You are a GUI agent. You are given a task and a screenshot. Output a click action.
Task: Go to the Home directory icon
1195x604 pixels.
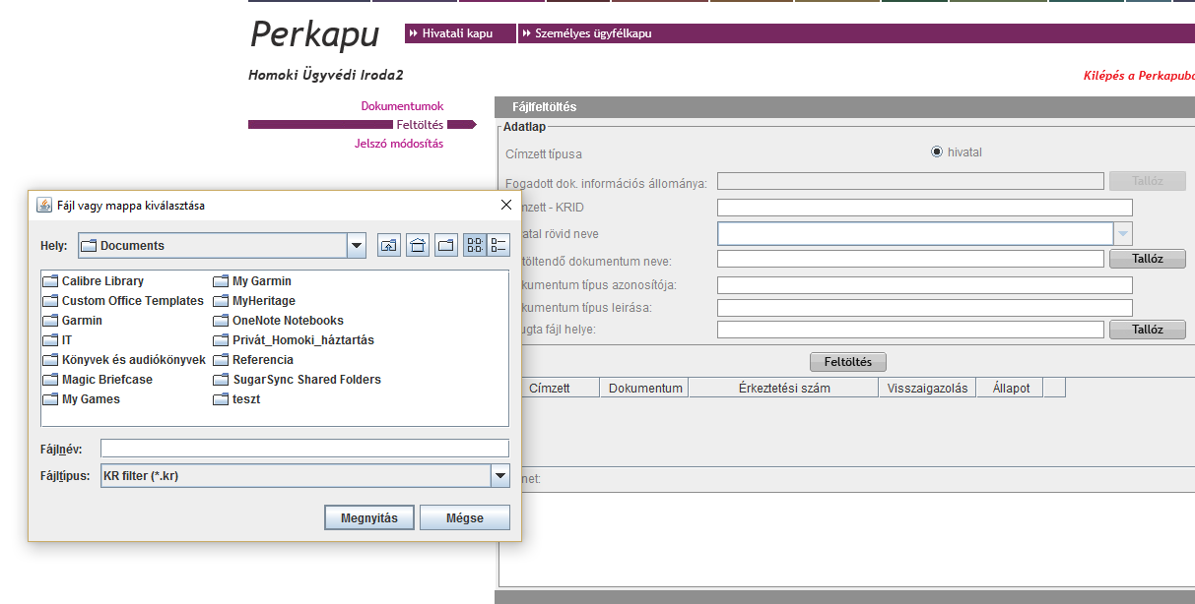(x=418, y=246)
